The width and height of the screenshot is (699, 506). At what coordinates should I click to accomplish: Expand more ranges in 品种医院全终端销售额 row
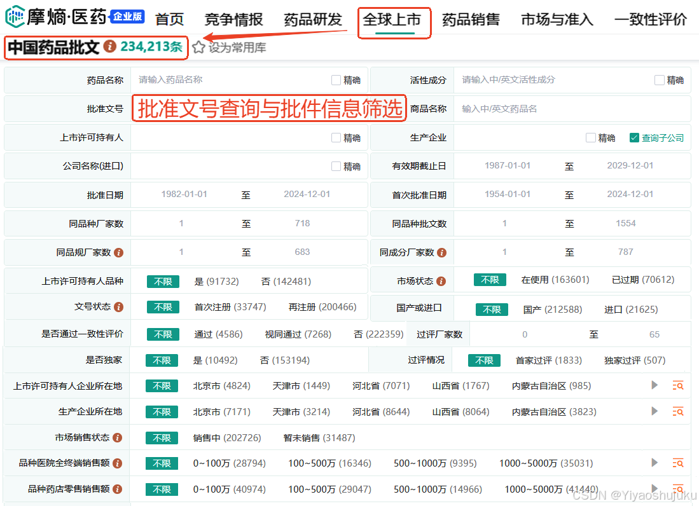tap(654, 463)
